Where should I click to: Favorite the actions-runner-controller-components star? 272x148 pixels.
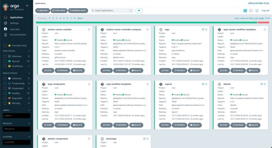pos(148,29)
